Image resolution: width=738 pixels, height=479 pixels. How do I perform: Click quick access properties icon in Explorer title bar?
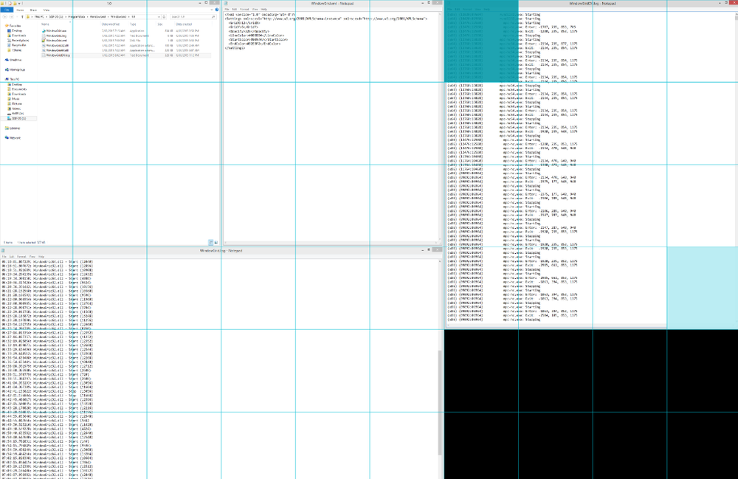pyautogui.click(x=10, y=3)
